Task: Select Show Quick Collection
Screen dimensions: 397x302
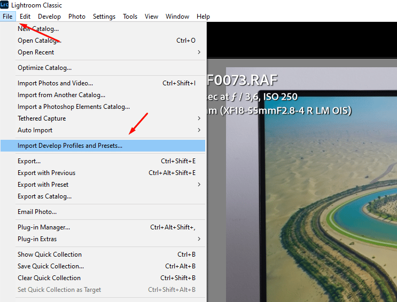Action: (103, 255)
